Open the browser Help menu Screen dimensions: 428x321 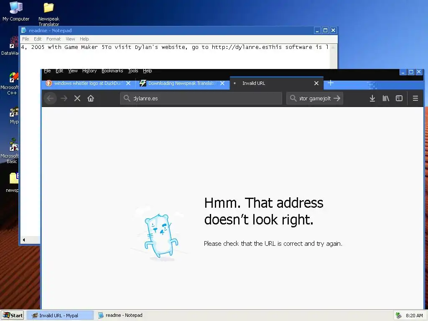coord(148,71)
